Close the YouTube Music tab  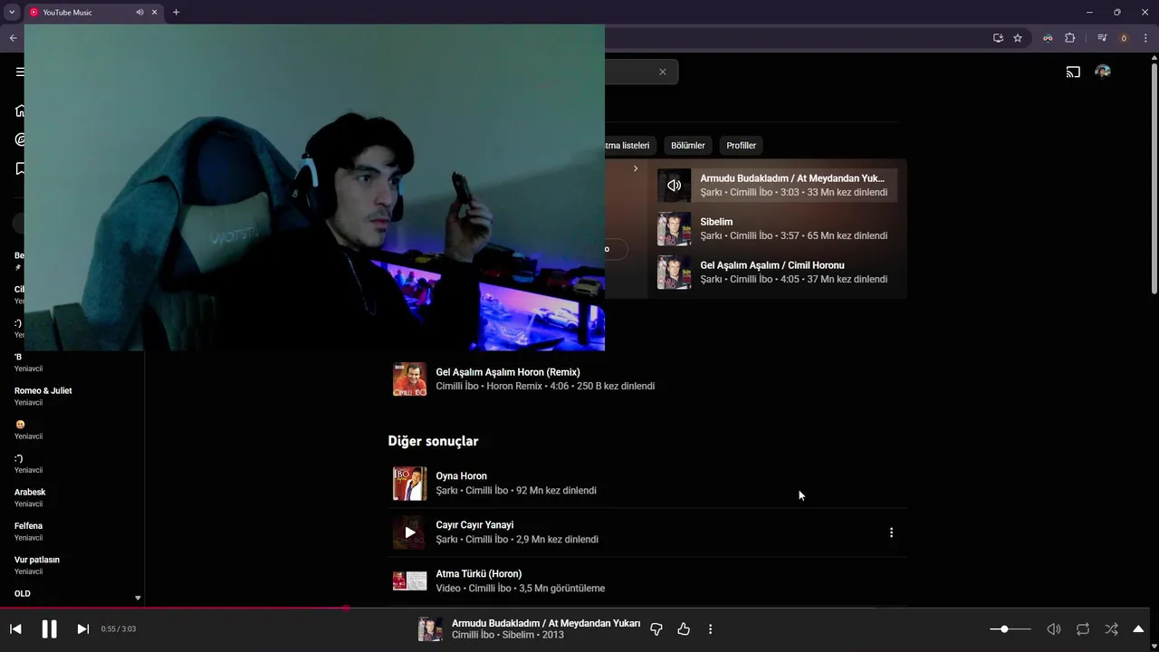[x=155, y=13]
